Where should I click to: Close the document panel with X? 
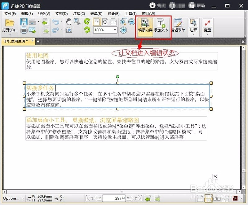click(243, 42)
